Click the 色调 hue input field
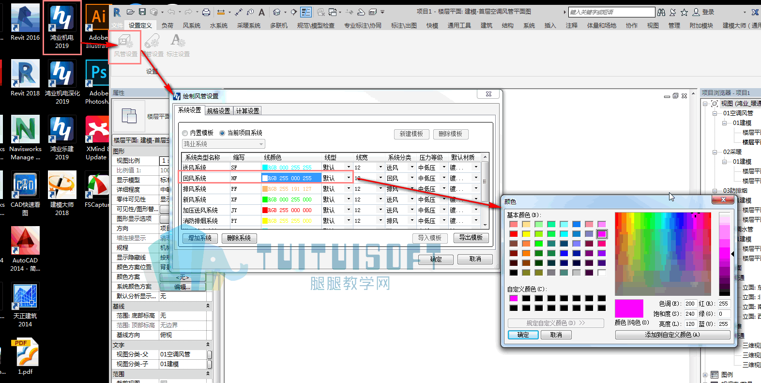 tap(690, 304)
